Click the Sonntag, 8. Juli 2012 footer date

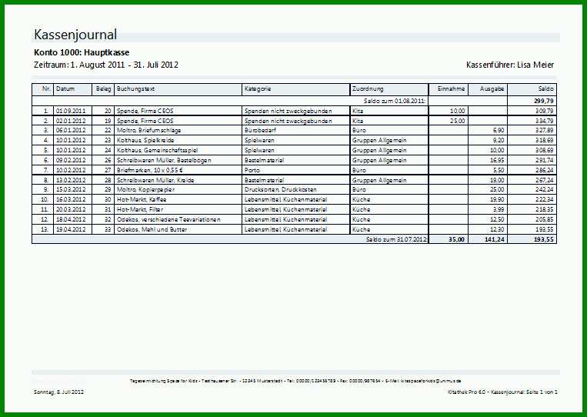click(58, 392)
